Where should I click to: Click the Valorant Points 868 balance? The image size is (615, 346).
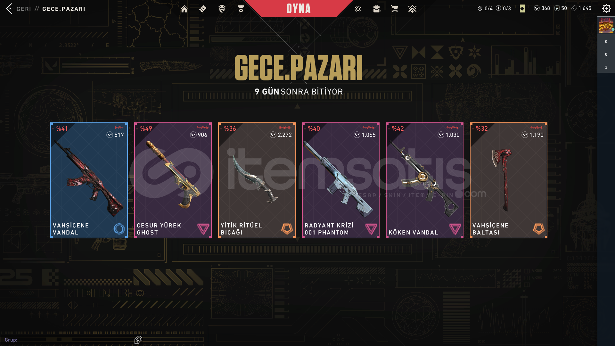click(x=542, y=8)
